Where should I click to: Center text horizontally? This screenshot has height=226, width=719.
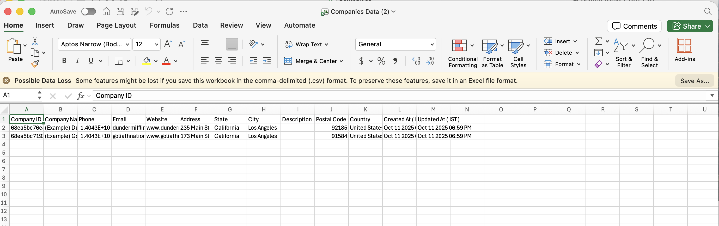click(218, 61)
